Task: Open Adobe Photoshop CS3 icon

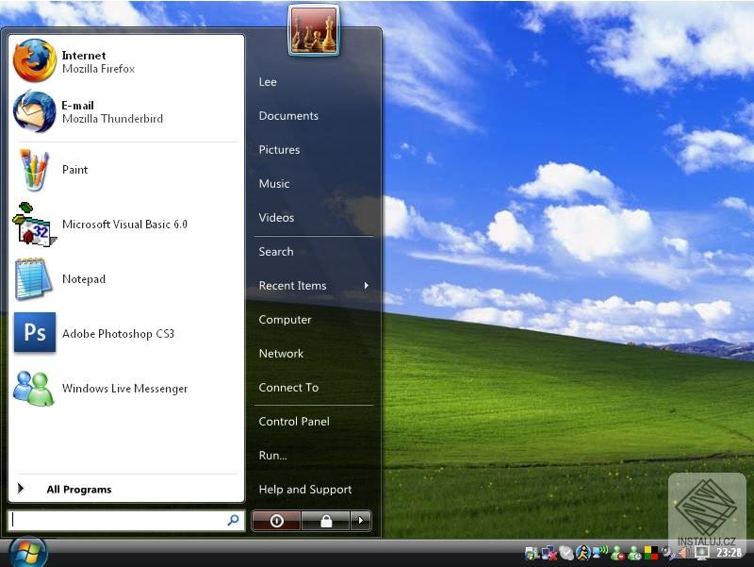Action: (x=35, y=333)
